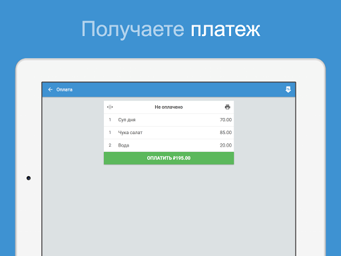Click quantity 1 in Чука салат row
This screenshot has width=341, height=256.
click(x=110, y=133)
